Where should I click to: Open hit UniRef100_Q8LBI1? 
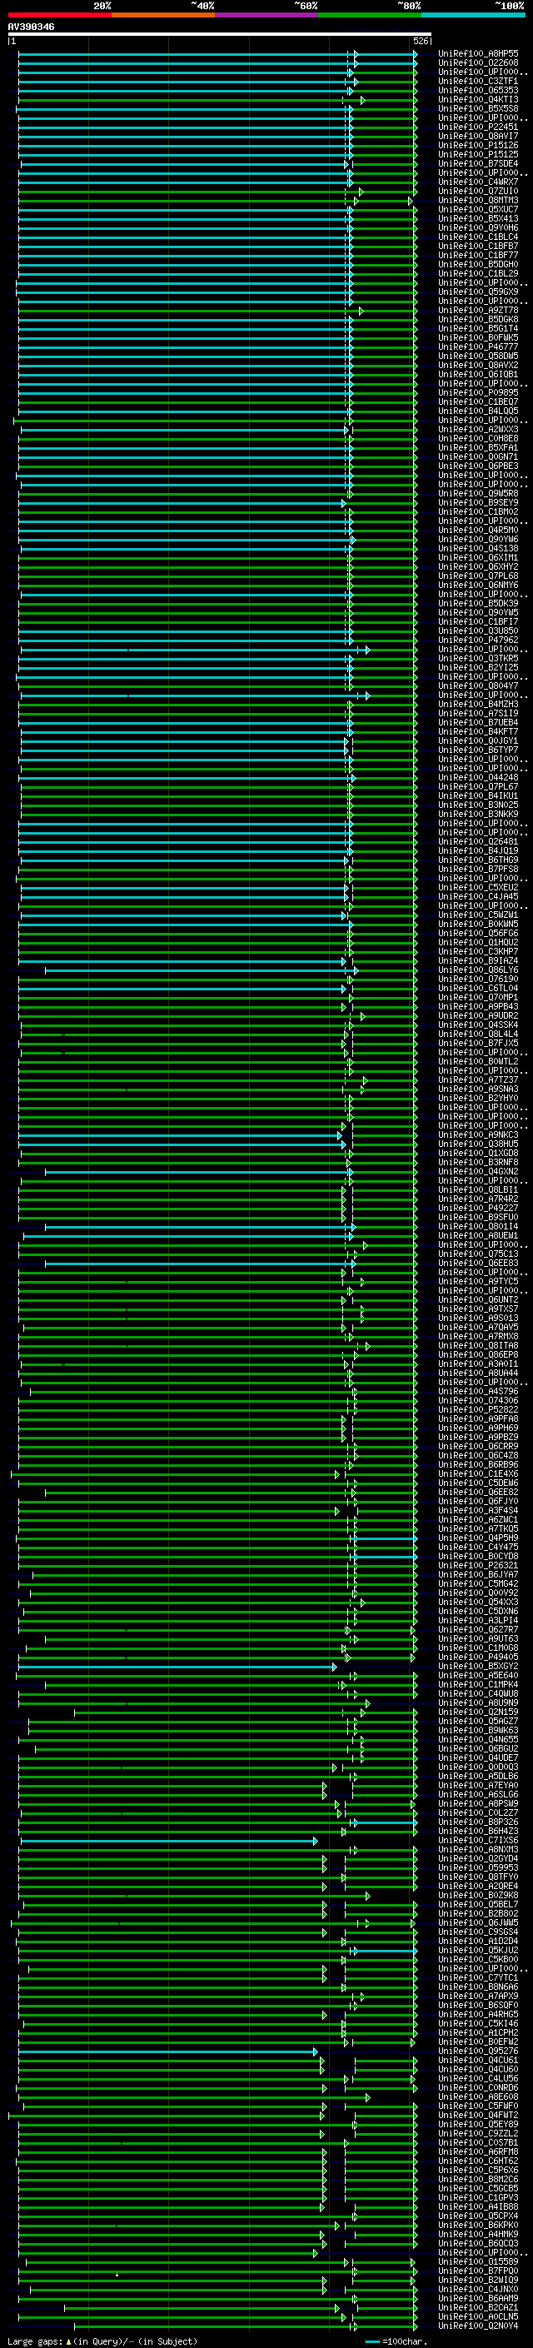pos(478,1189)
